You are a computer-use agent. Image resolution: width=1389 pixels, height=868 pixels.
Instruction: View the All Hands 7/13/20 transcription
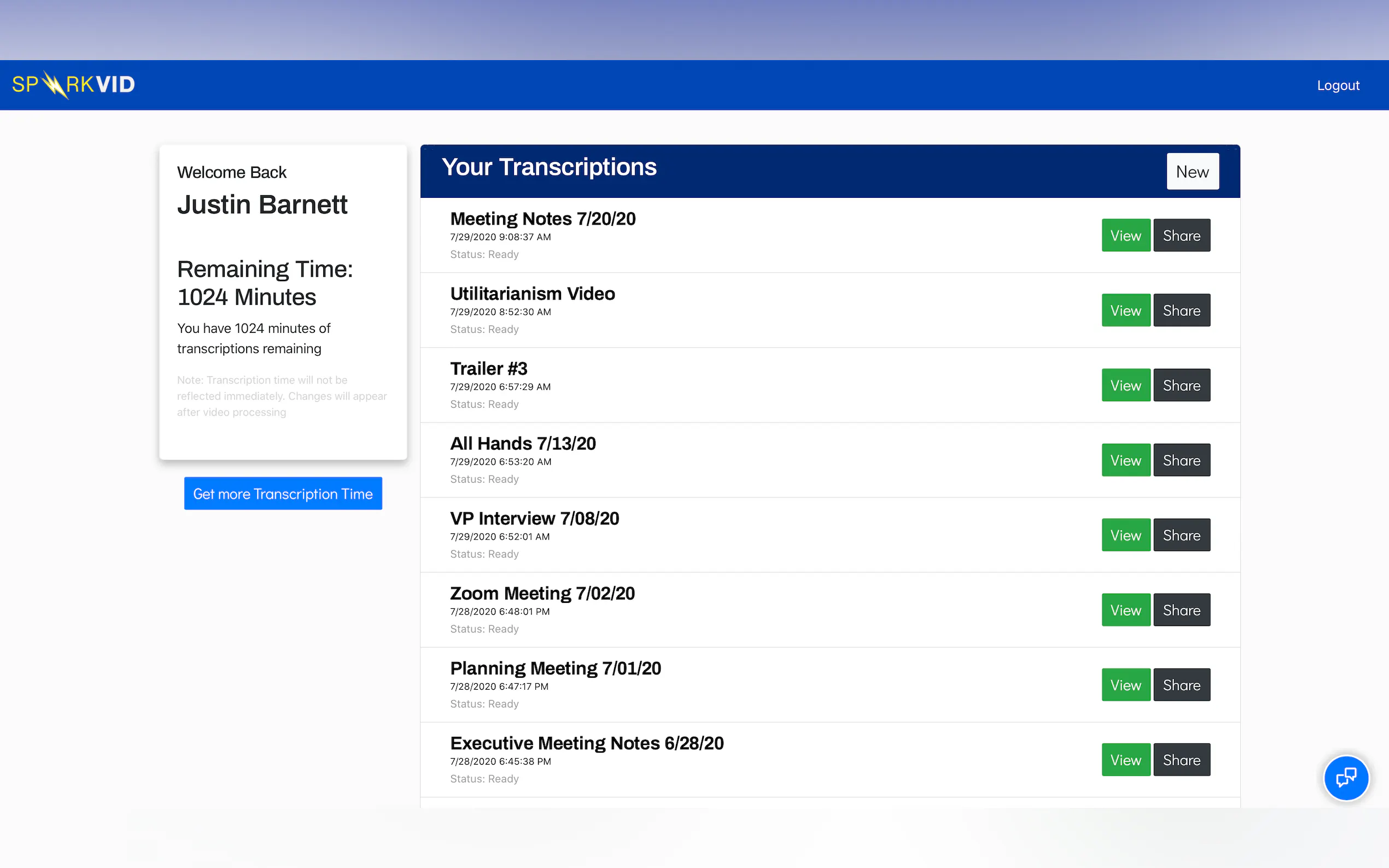point(1125,460)
